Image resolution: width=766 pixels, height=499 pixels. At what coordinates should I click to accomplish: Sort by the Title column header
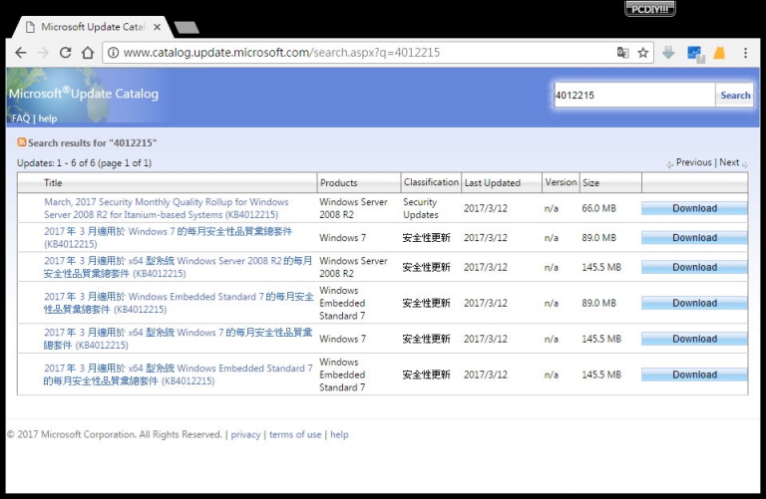tap(53, 183)
